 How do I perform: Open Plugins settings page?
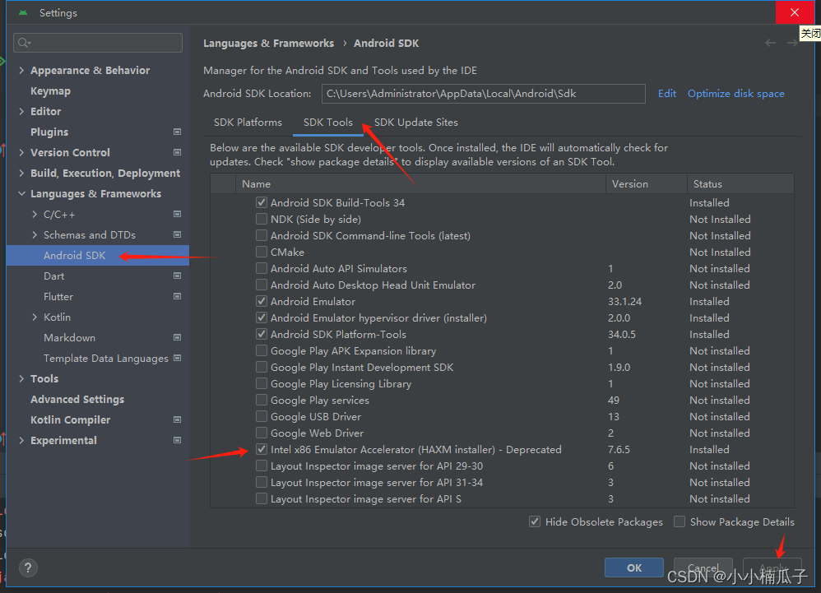(x=49, y=132)
